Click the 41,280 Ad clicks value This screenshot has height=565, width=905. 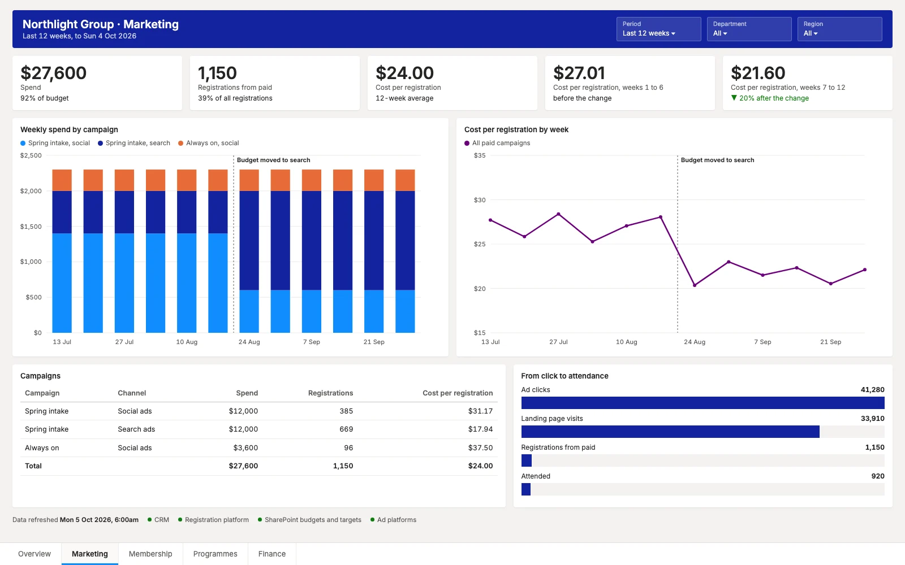tap(872, 390)
